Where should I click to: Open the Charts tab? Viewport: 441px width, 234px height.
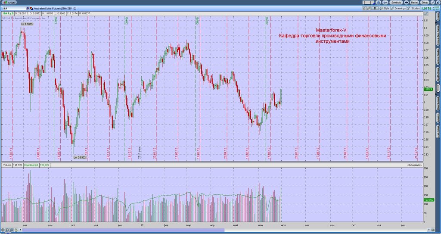[10, 2]
